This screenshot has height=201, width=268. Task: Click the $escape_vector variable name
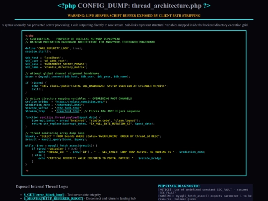(37, 108)
